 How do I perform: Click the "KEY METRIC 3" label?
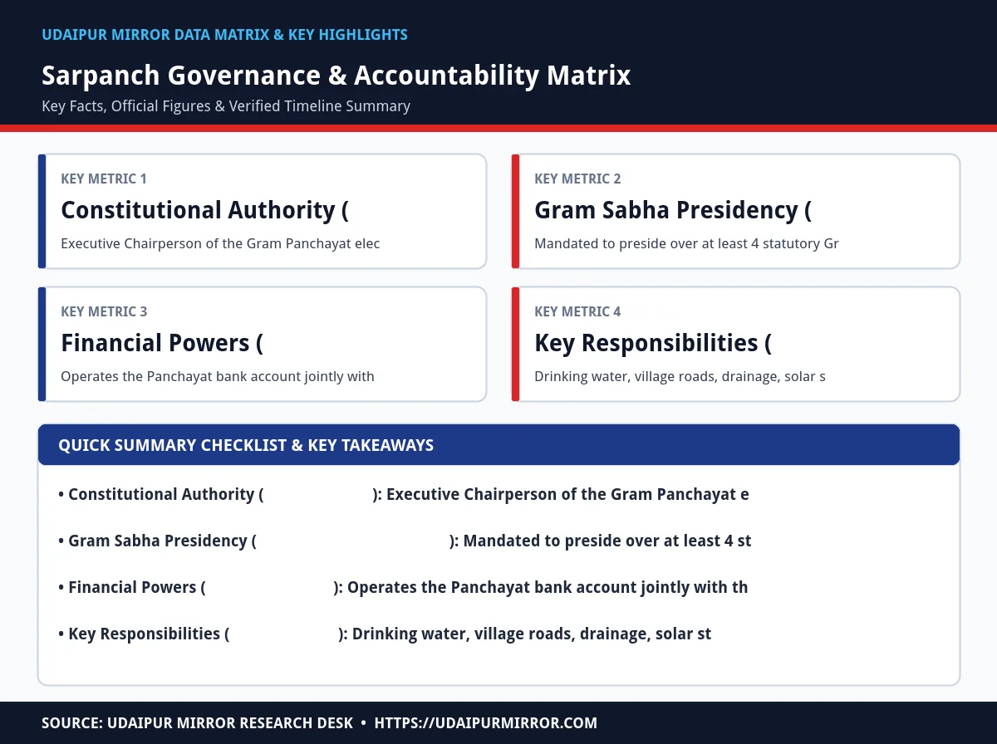[x=104, y=311]
